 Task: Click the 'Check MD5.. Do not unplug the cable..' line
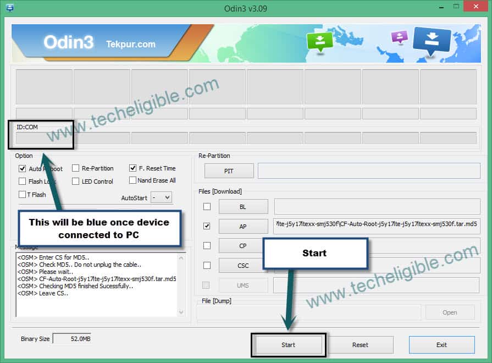79,265
